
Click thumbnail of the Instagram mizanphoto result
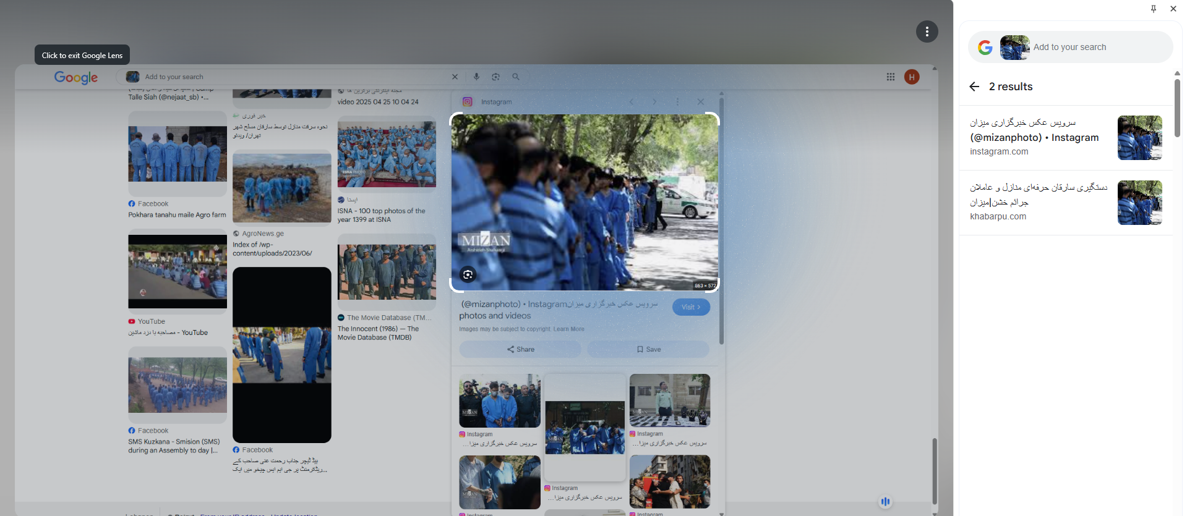pos(1139,138)
